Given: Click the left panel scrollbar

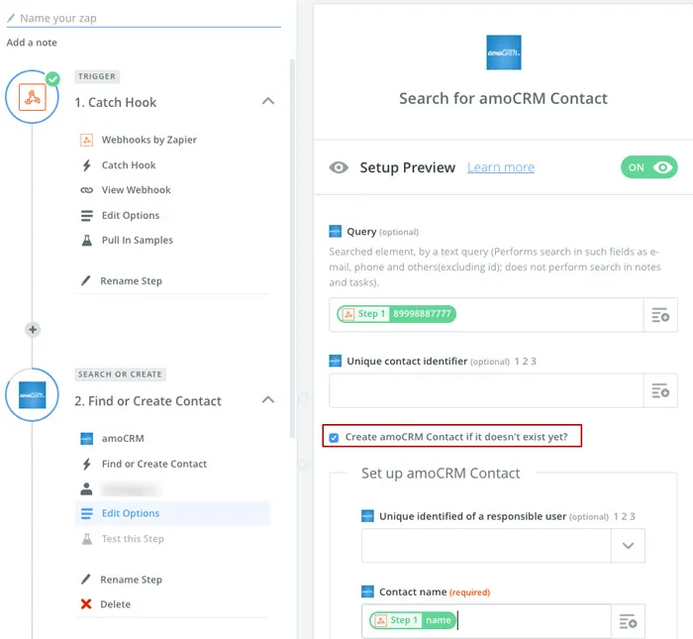Looking at the screenshot, I should pyautogui.click(x=292, y=249).
